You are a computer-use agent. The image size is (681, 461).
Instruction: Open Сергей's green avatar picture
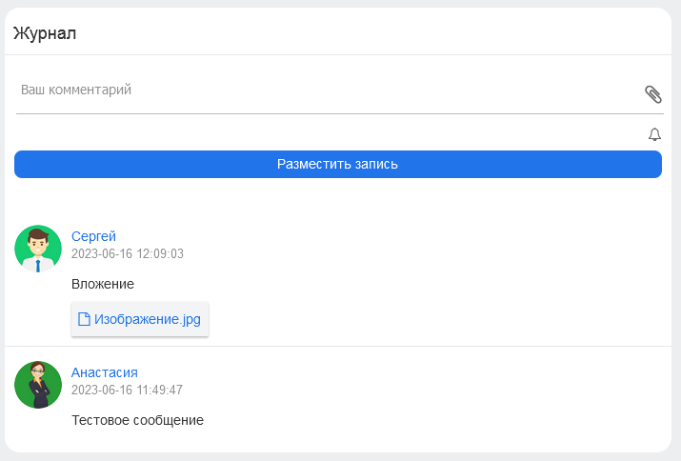click(38, 249)
